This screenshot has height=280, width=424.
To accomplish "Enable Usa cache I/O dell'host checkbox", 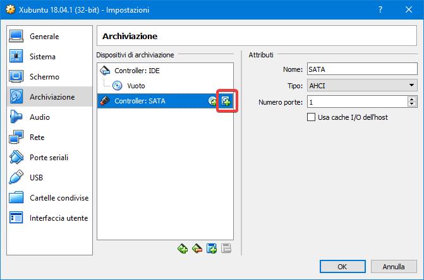I will coord(312,117).
